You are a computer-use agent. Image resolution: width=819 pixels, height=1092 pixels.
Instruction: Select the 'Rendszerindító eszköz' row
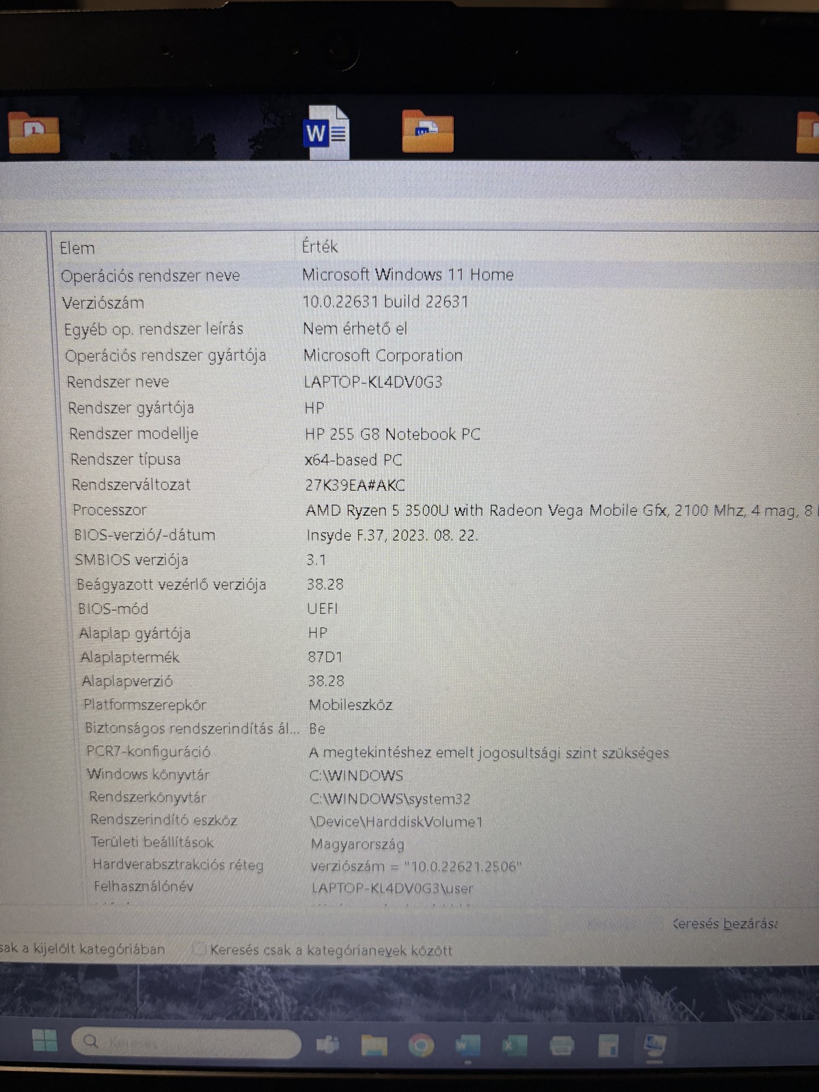click(436, 820)
